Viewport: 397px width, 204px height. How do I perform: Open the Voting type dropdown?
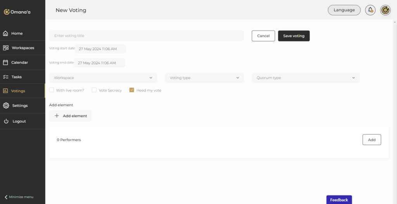click(x=204, y=78)
